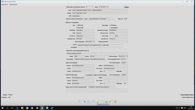The width and height of the screenshot is (195, 110).
Task: Click the green printer toolbar icon
Action: pyautogui.click(x=106, y=102)
